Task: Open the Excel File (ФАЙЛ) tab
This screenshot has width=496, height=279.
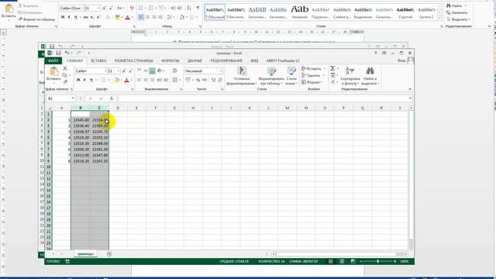Action: 53,60
